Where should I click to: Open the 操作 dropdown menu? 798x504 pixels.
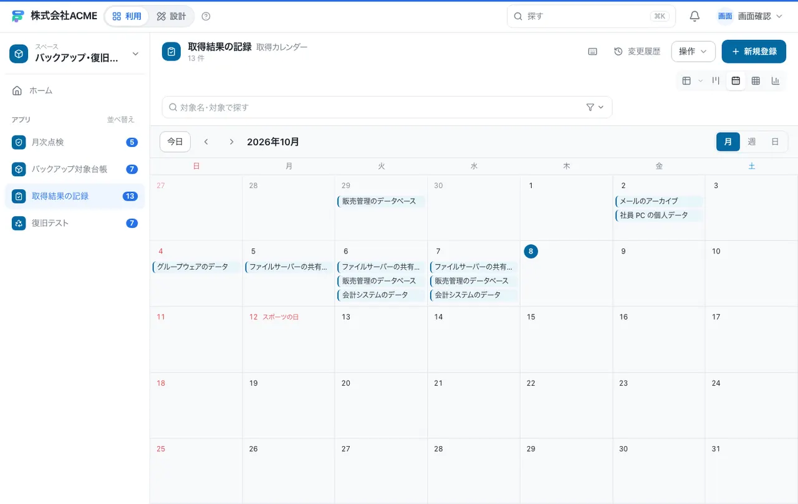(693, 52)
